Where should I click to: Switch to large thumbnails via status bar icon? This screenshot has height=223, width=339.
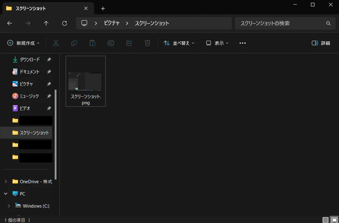334,220
